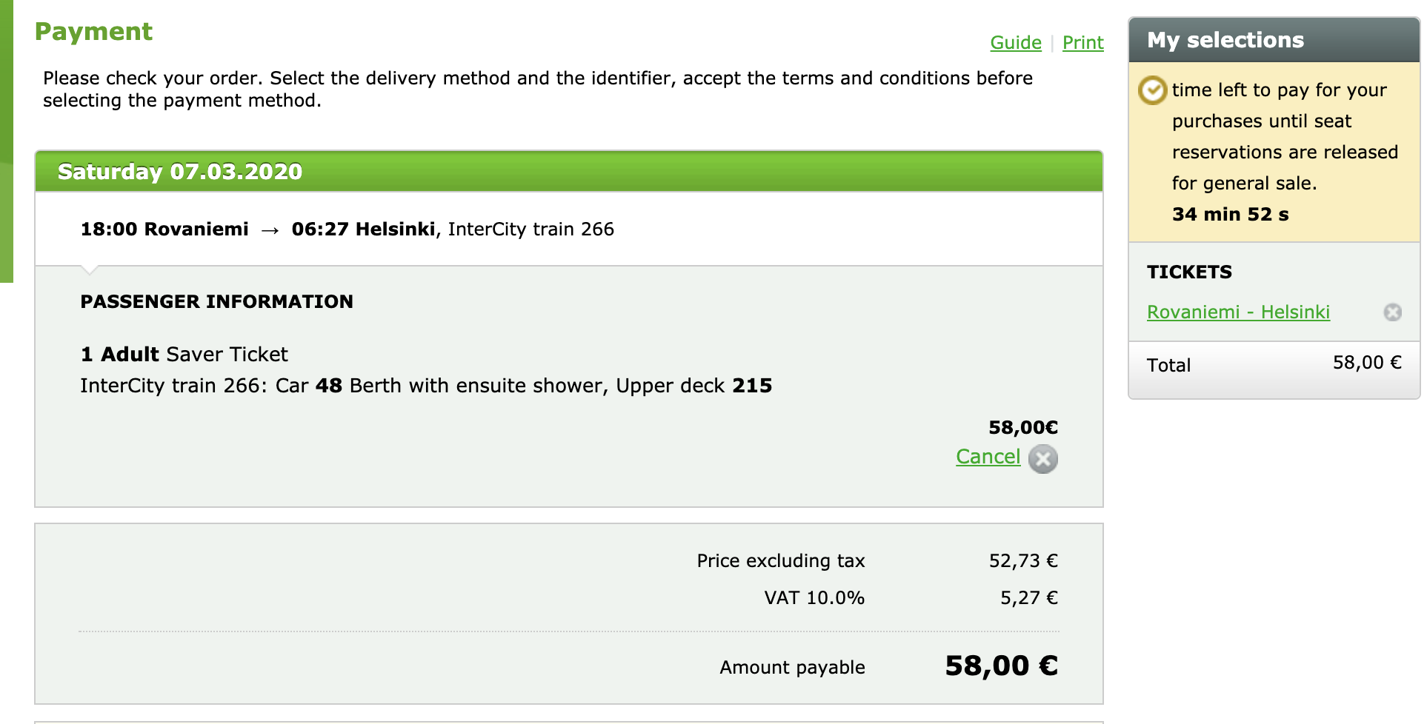
Task: Click the 34 min 52 s countdown
Action: 1230,215
